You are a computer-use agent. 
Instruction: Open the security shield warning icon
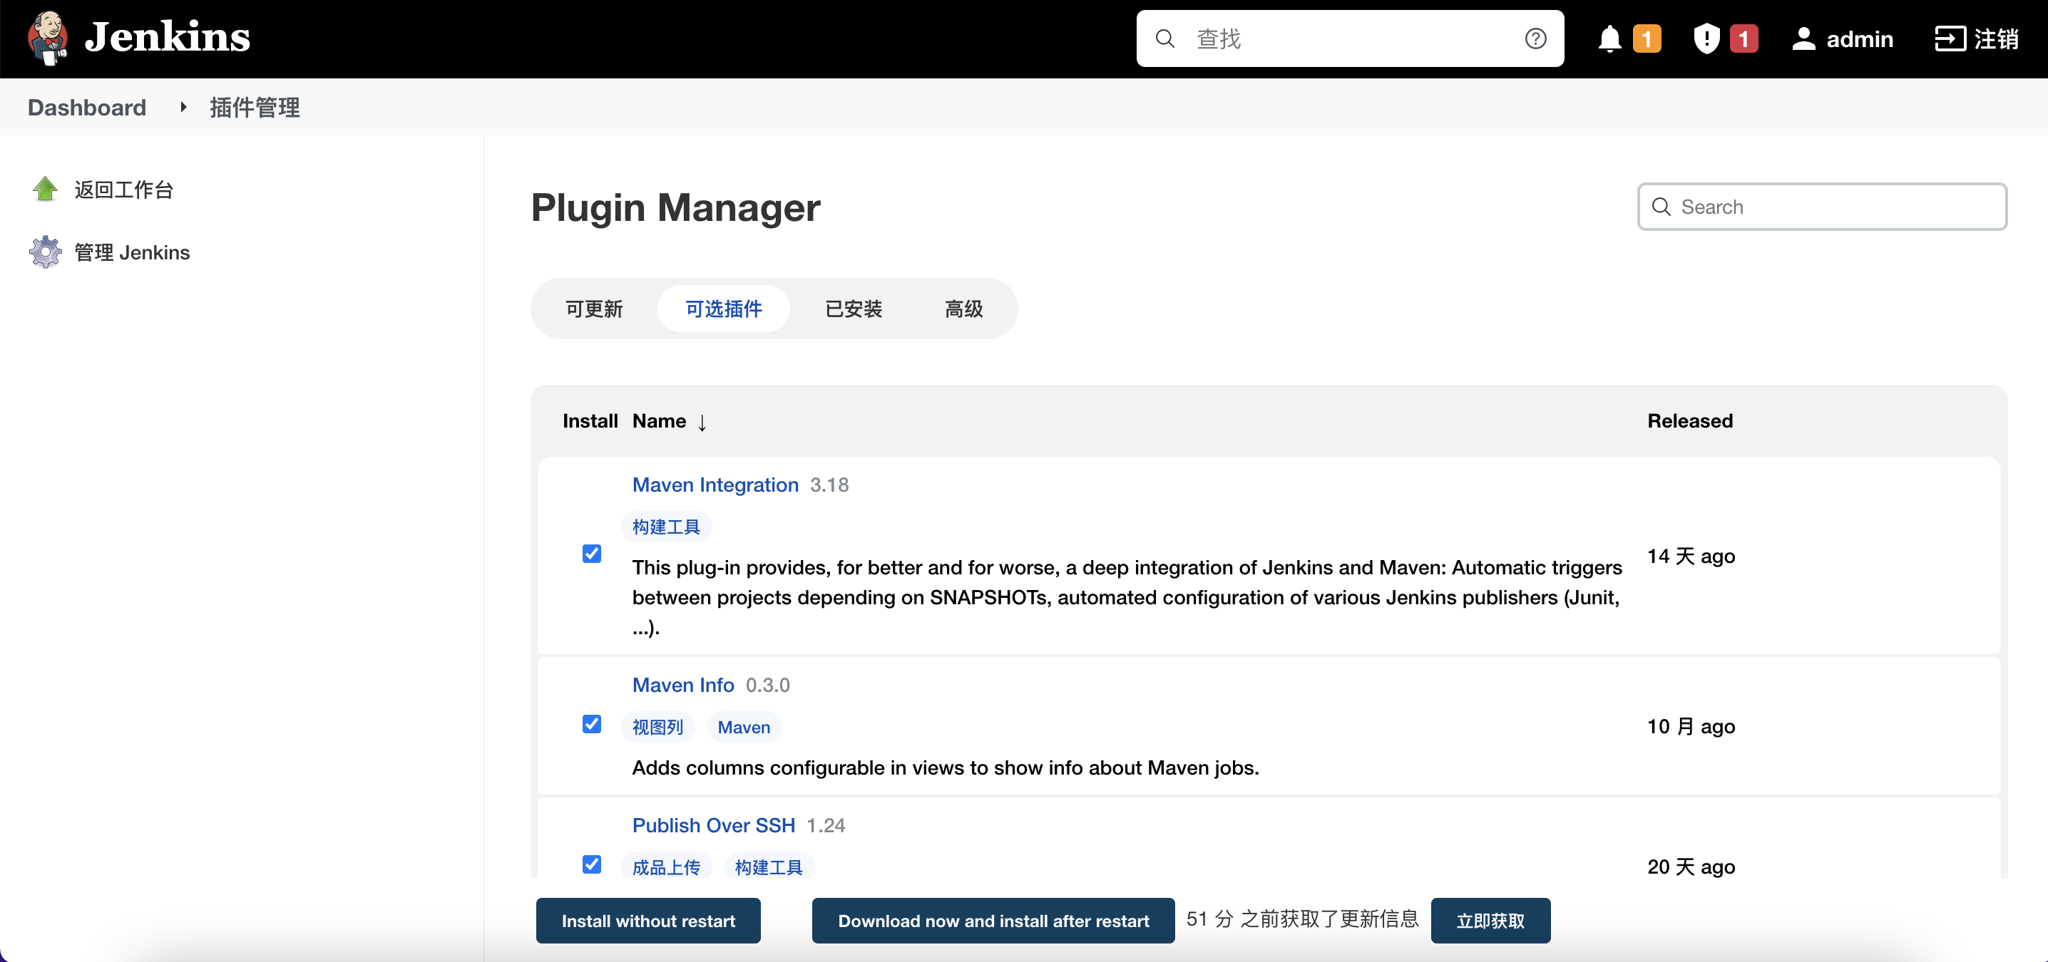(x=1706, y=38)
